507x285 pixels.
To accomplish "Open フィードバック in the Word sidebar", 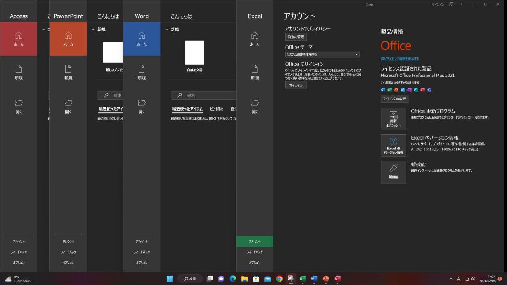I will [142, 252].
